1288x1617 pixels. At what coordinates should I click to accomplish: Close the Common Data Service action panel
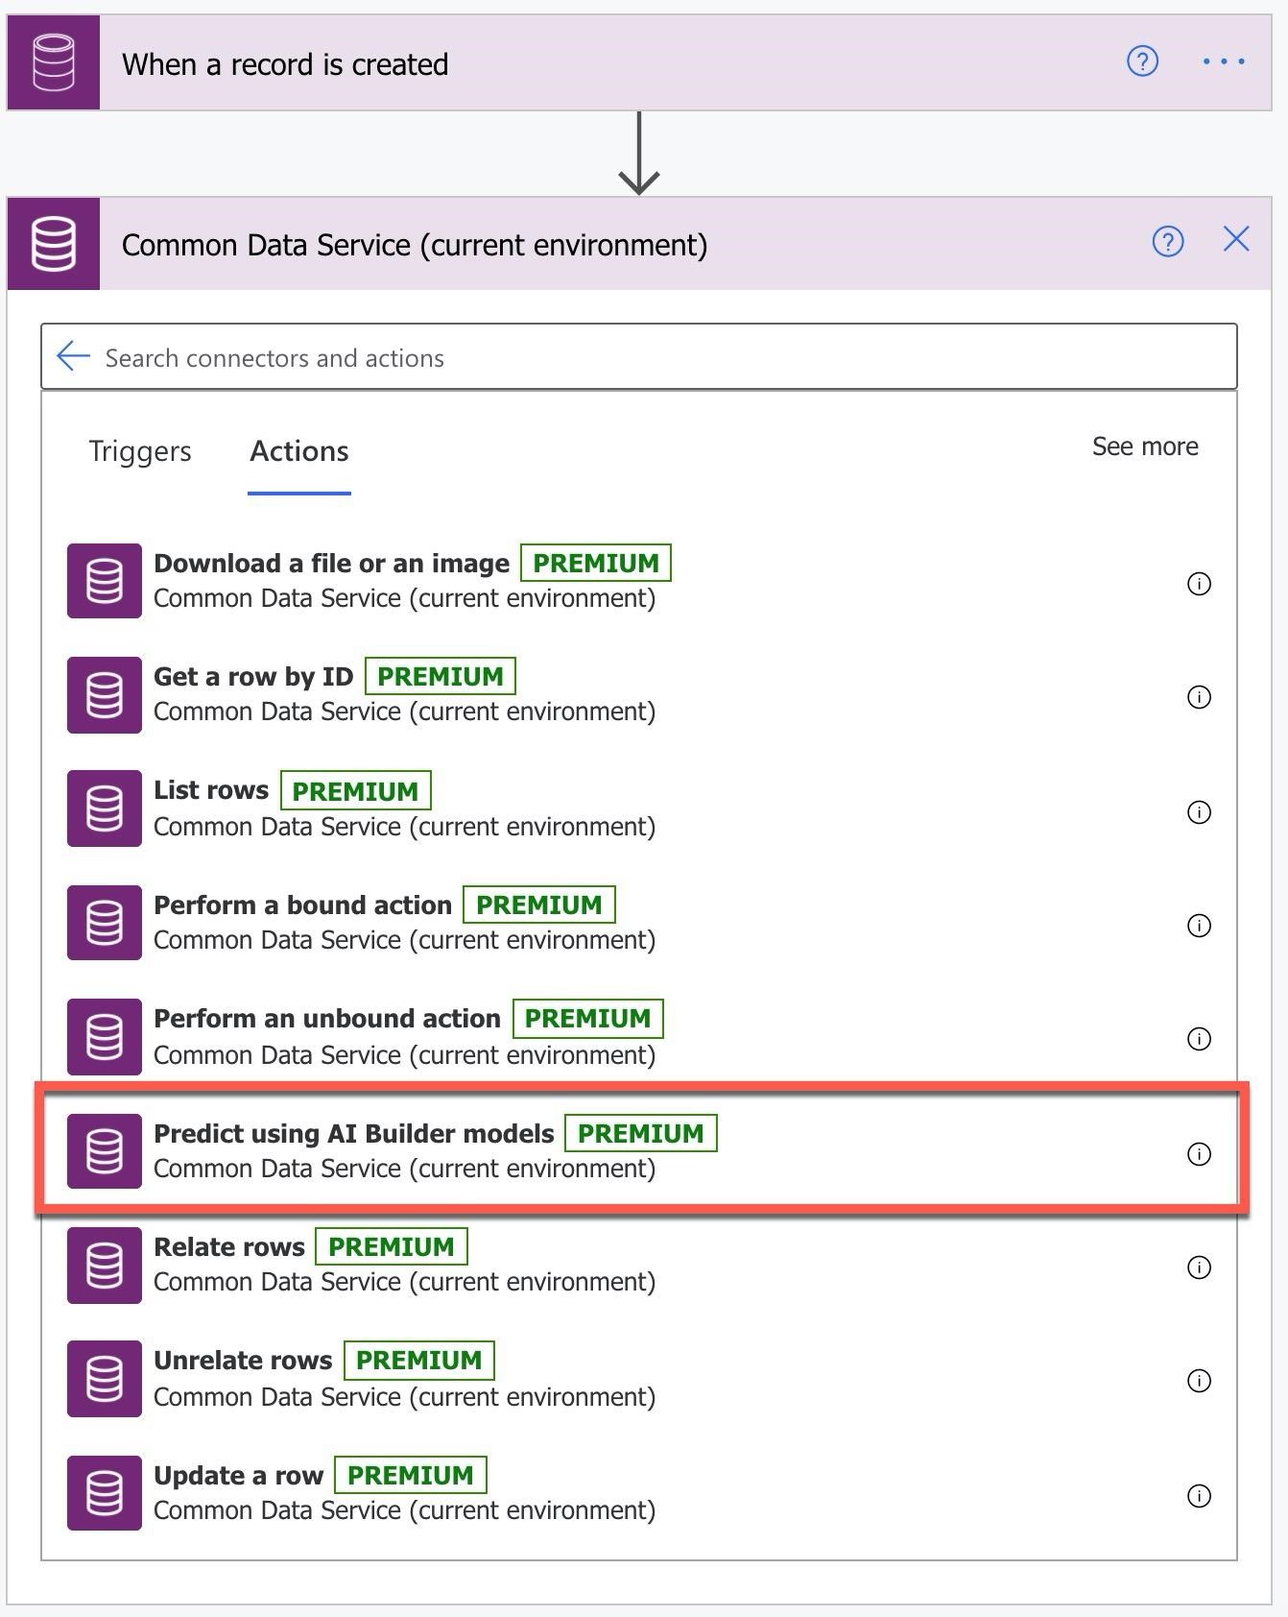(x=1236, y=239)
